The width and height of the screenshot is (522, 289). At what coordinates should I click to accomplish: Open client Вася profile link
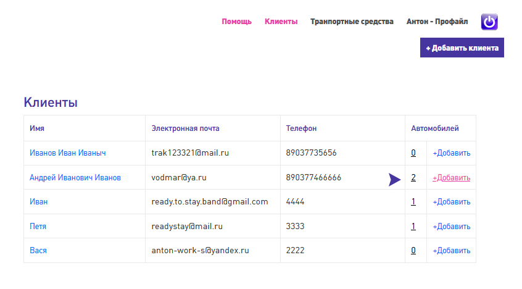coord(38,251)
